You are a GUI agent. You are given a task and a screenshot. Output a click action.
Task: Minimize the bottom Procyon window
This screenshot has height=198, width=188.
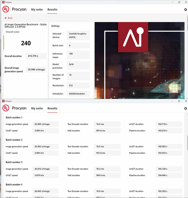[x=172, y=101]
